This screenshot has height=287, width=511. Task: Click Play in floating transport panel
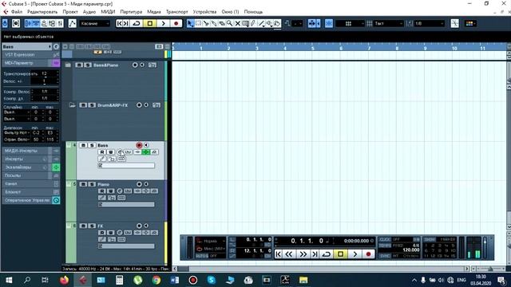pyautogui.click(x=355, y=254)
